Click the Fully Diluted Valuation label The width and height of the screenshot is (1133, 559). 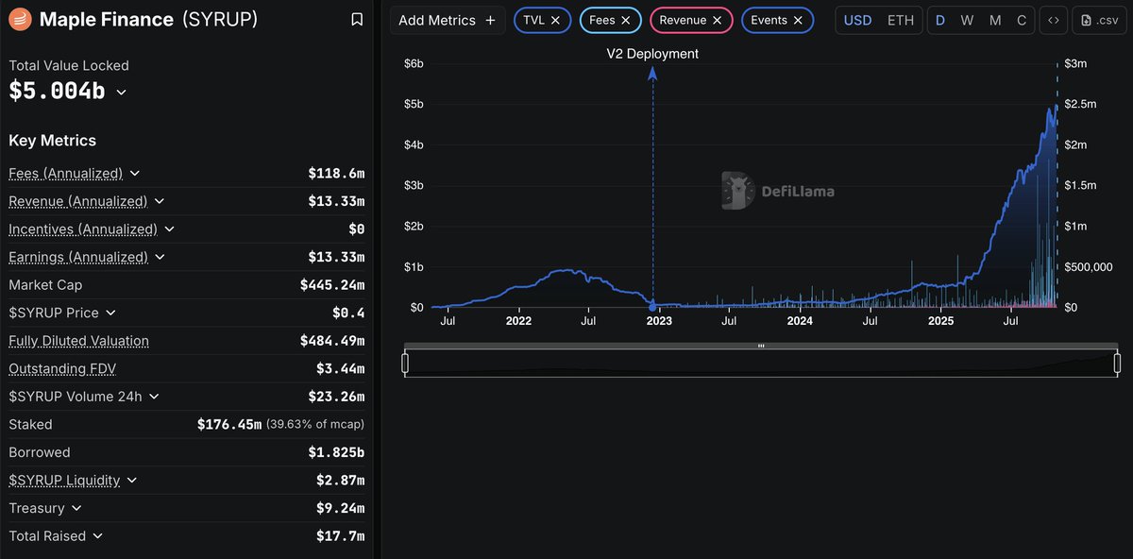point(78,341)
